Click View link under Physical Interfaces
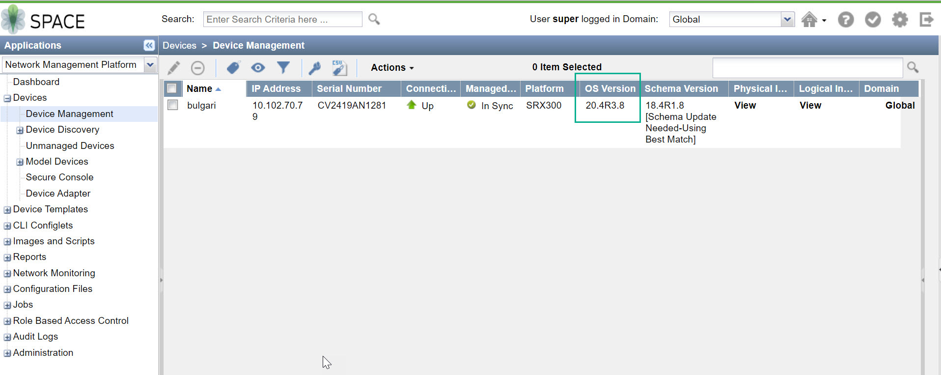This screenshot has height=375, width=941. click(745, 105)
